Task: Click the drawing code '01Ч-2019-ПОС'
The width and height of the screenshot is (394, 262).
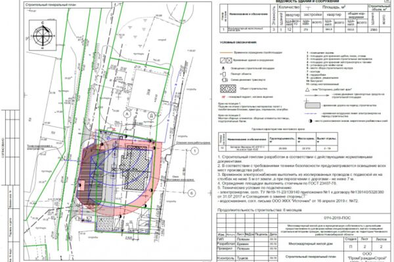Action: pyautogui.click(x=338, y=218)
